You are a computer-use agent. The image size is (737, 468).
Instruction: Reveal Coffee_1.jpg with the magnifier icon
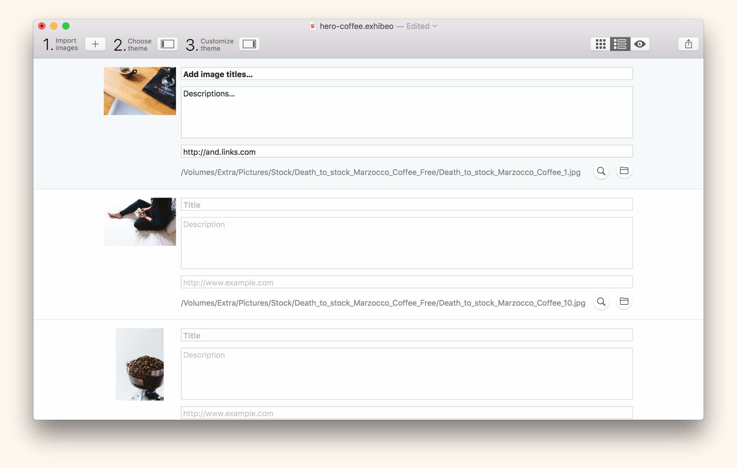click(x=601, y=171)
